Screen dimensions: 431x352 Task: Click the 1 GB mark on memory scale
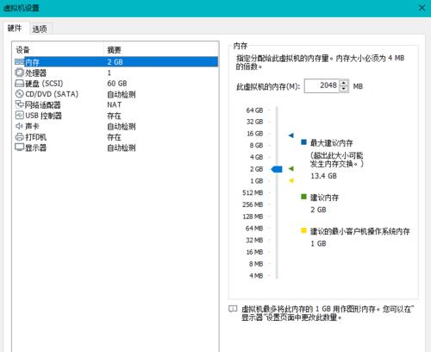point(257,181)
